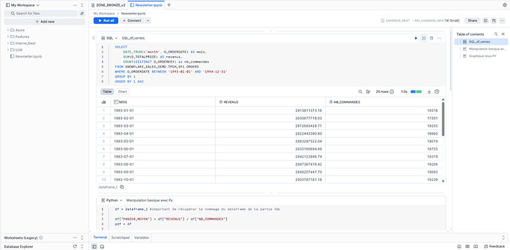Click the Run all button
Viewport: 510px width, 250px height.
(x=105, y=20)
